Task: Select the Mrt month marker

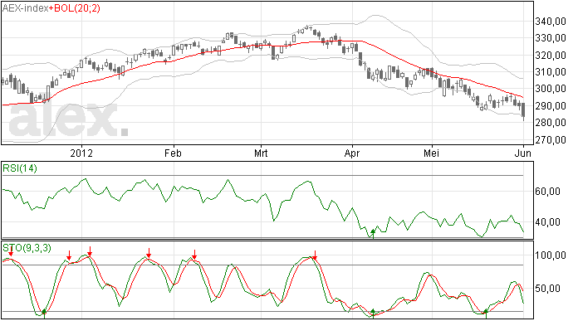Action: (x=261, y=153)
